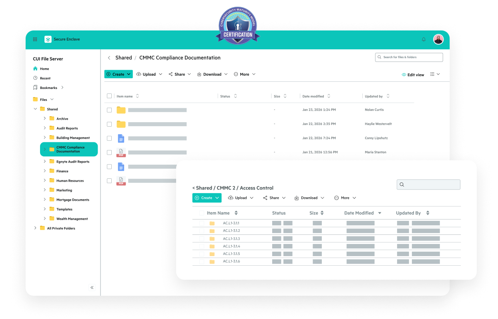Collapse the Files section chevron
This screenshot has height=319, width=498.
click(x=52, y=99)
